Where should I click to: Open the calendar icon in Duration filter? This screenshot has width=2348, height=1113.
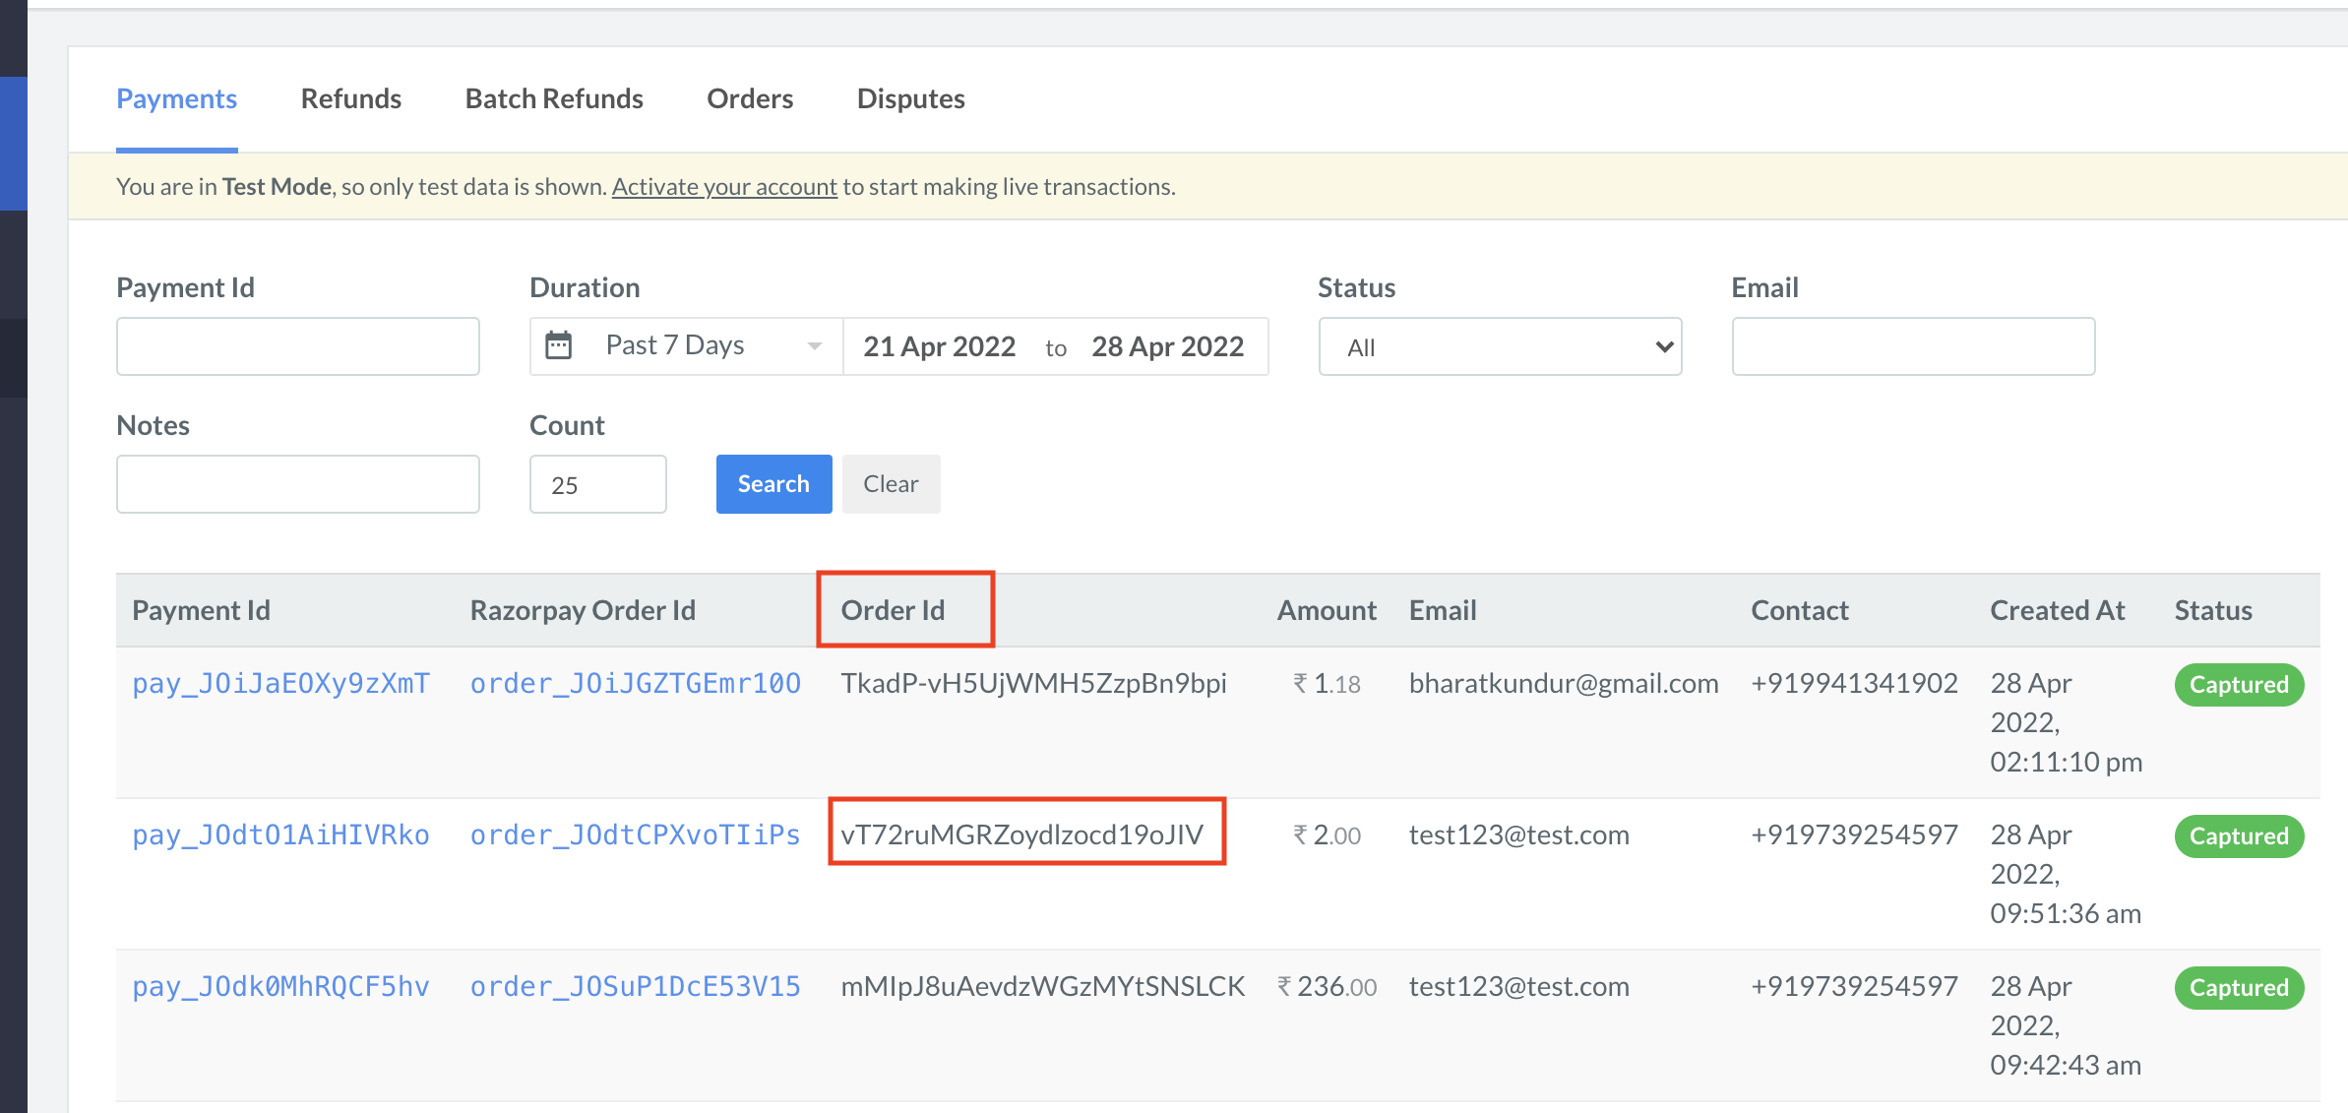point(560,345)
